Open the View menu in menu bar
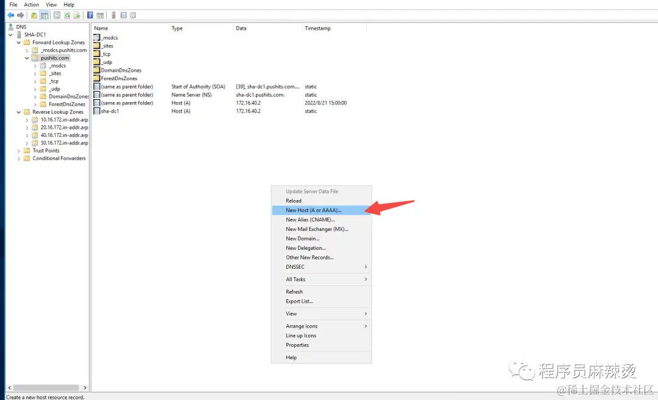 pyautogui.click(x=51, y=5)
